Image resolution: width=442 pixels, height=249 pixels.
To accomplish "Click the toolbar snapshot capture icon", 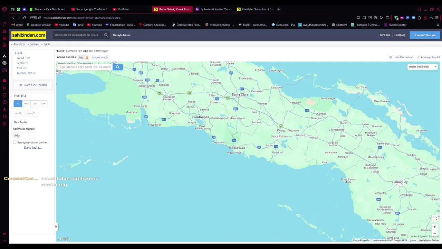I will click(x=364, y=18).
